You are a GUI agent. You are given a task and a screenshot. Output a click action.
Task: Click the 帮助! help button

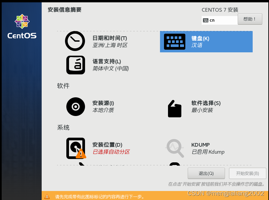click(x=250, y=19)
